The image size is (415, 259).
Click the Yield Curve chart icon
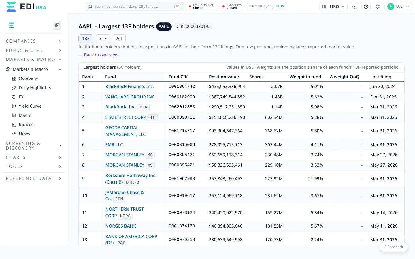pos(14,106)
